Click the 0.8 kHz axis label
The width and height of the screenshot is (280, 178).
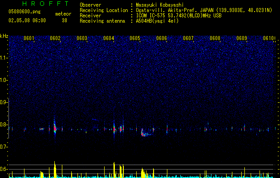(x=4, y=125)
